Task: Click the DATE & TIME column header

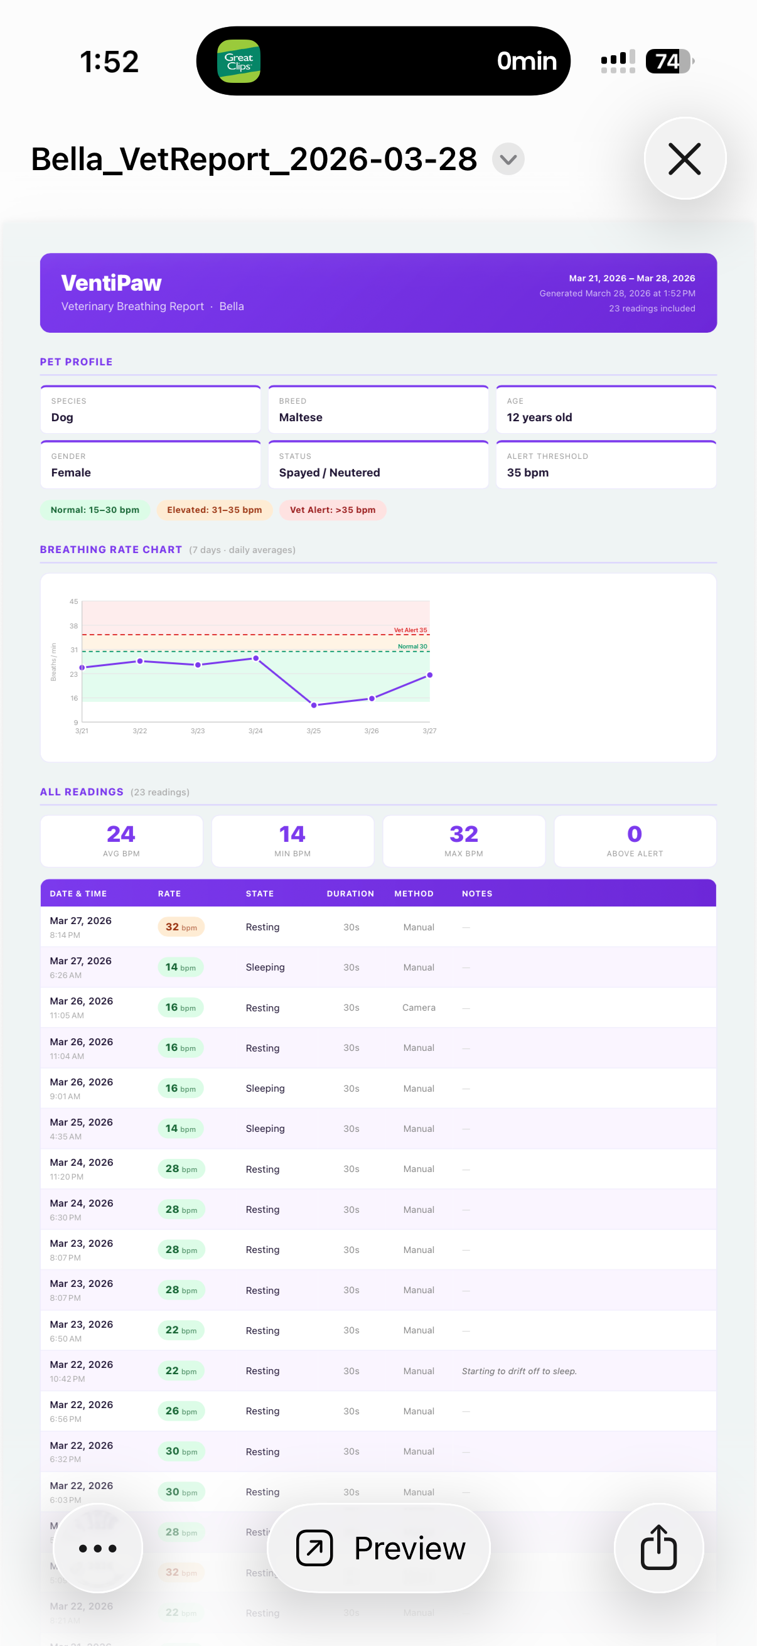Action: coord(78,893)
